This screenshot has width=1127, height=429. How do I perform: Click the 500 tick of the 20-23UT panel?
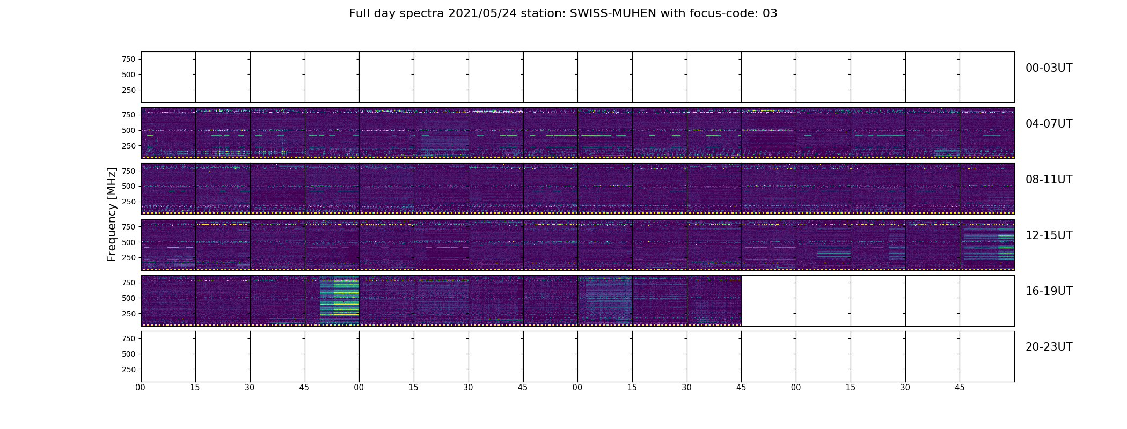pyautogui.click(x=129, y=354)
